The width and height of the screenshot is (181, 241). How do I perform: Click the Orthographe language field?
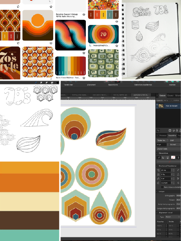tap(178, 196)
